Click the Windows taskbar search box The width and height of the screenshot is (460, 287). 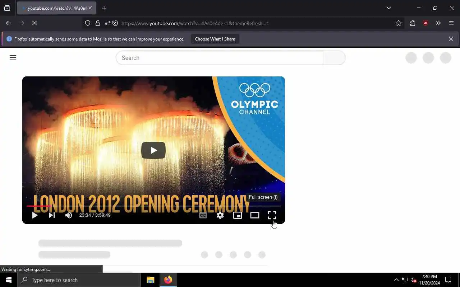coord(79,280)
